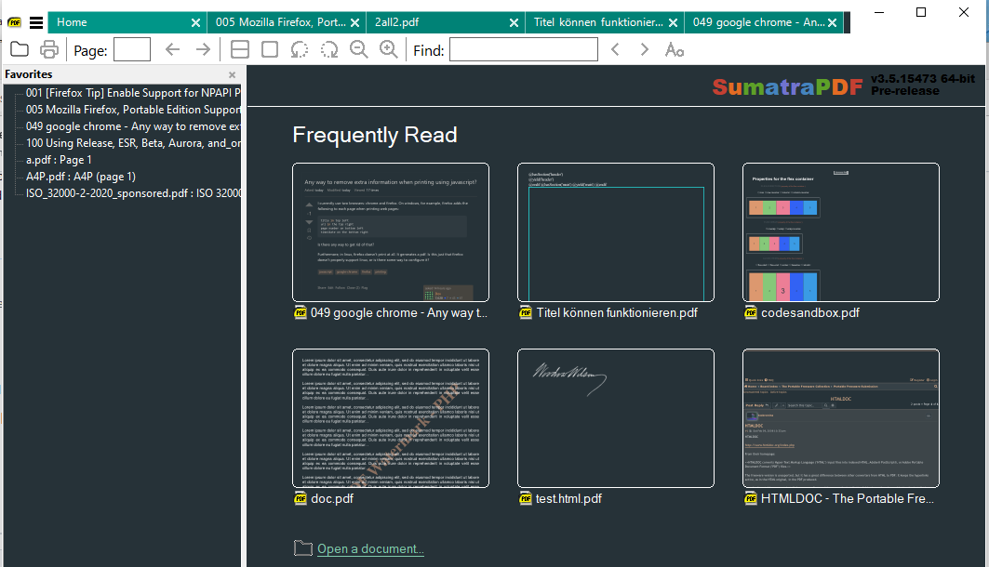Image resolution: width=989 pixels, height=567 pixels.
Task: Find the next search match
Action: [643, 49]
